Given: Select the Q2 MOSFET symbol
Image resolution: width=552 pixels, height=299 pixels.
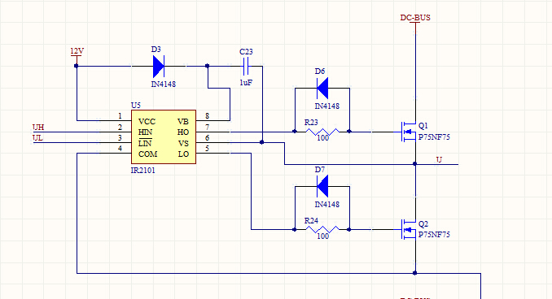Looking at the screenshot, I should (409, 229).
